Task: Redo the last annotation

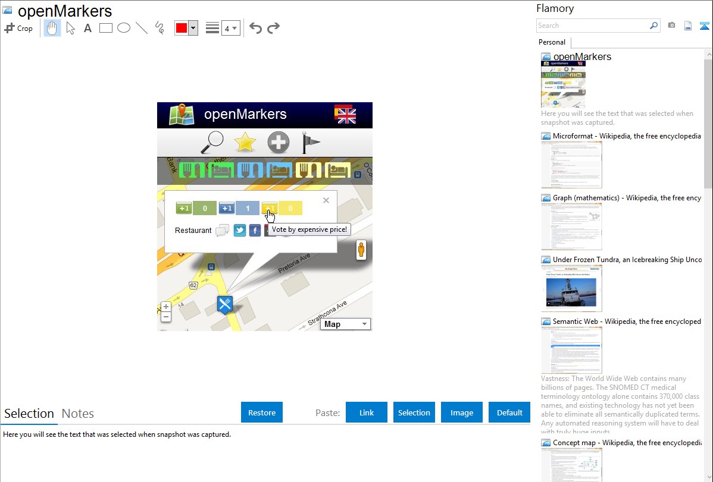Action: pyautogui.click(x=273, y=28)
